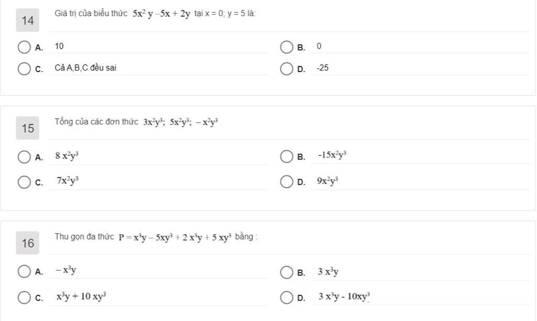Choose answer A '−x³y' for question 16
The image size is (537, 321).
tap(24, 271)
